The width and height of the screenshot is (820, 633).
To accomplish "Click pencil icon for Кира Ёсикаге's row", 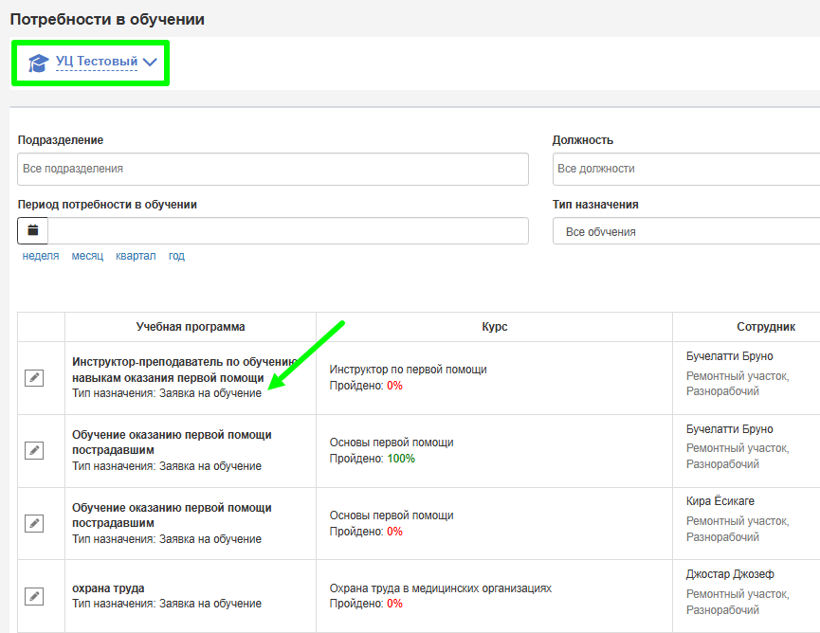I will (34, 523).
